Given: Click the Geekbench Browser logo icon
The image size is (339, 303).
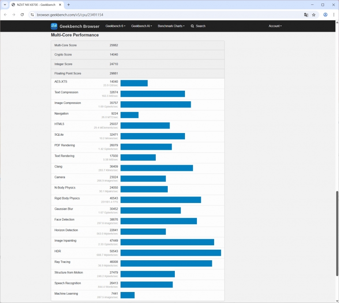Looking at the screenshot, I should point(54,26).
